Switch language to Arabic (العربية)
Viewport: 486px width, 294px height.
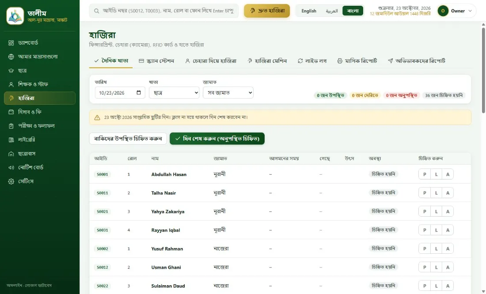pyautogui.click(x=332, y=11)
